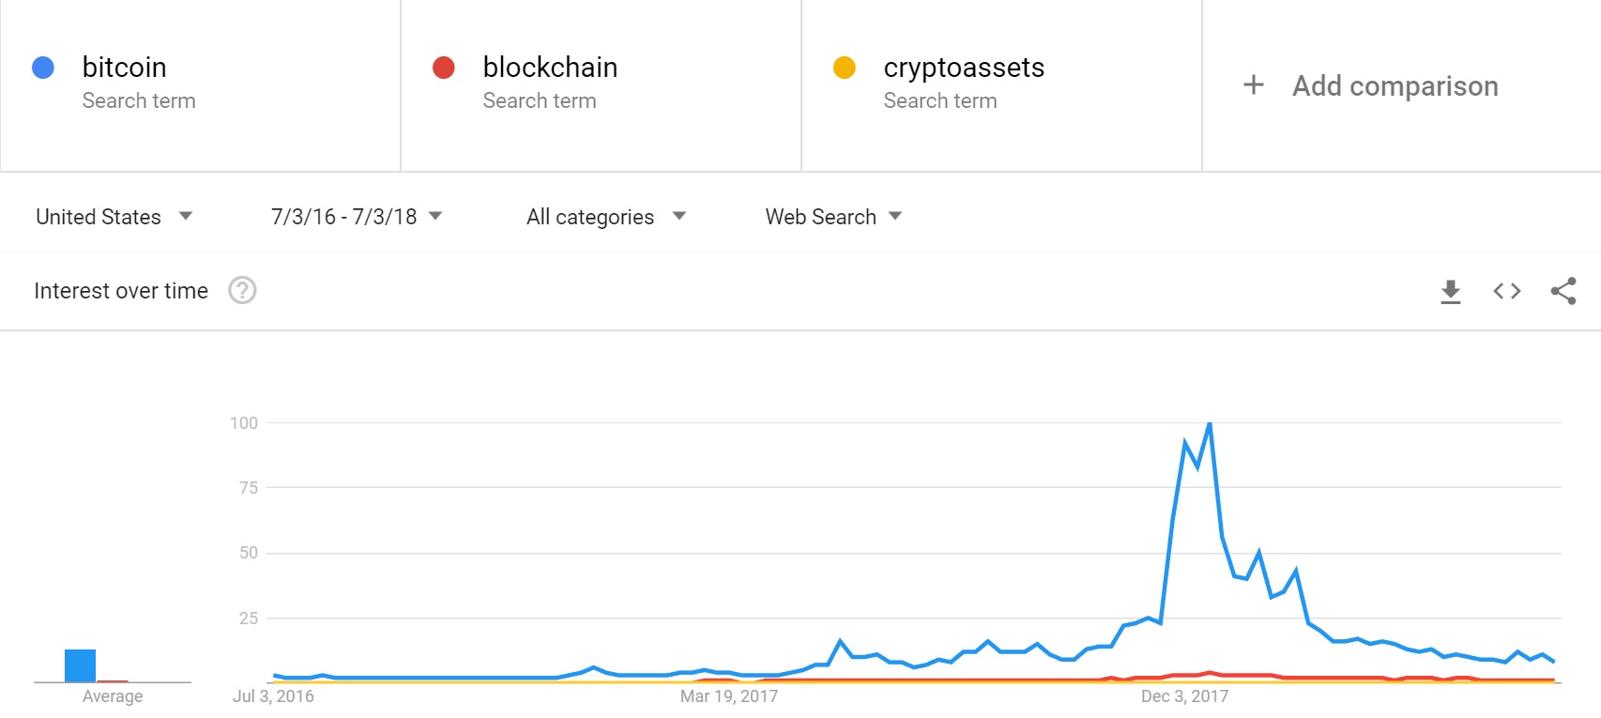Edit the blockchain search term
The image size is (1601, 718).
550,68
